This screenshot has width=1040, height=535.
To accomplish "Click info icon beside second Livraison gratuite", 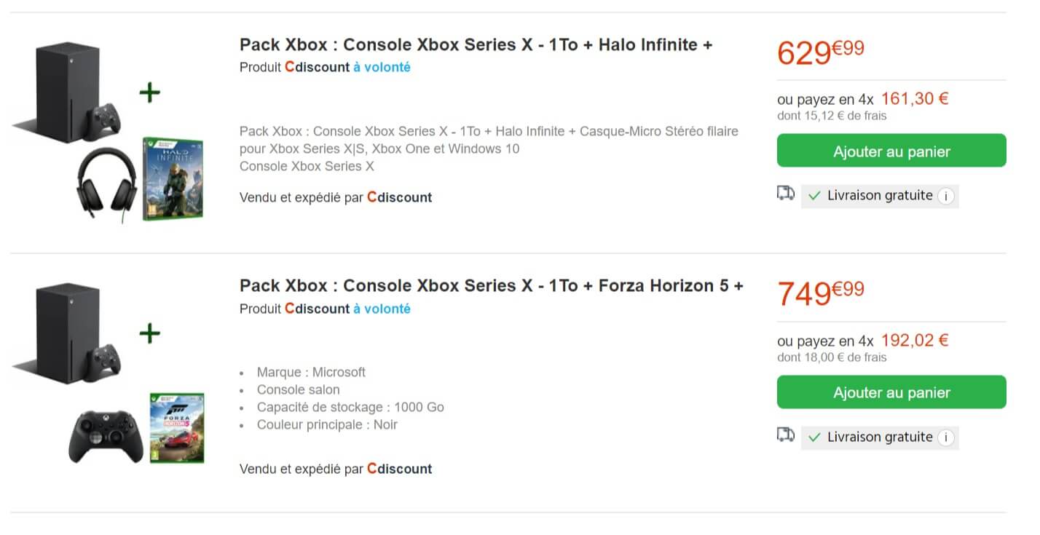I will tap(945, 437).
